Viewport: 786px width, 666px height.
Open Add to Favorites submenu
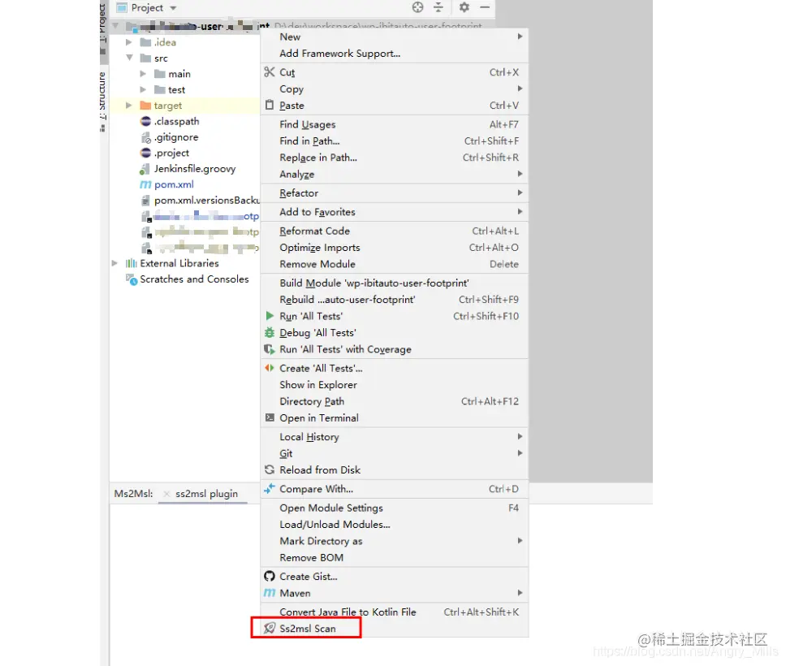[395, 212]
